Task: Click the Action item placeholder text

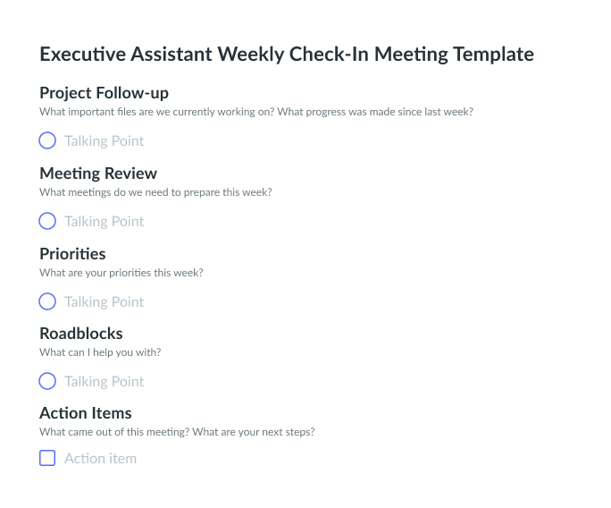Action: point(101,459)
